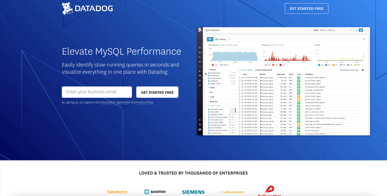Click the Lufthansa Systems logo
Viewport: 387px width, 196px height.
click(231, 192)
